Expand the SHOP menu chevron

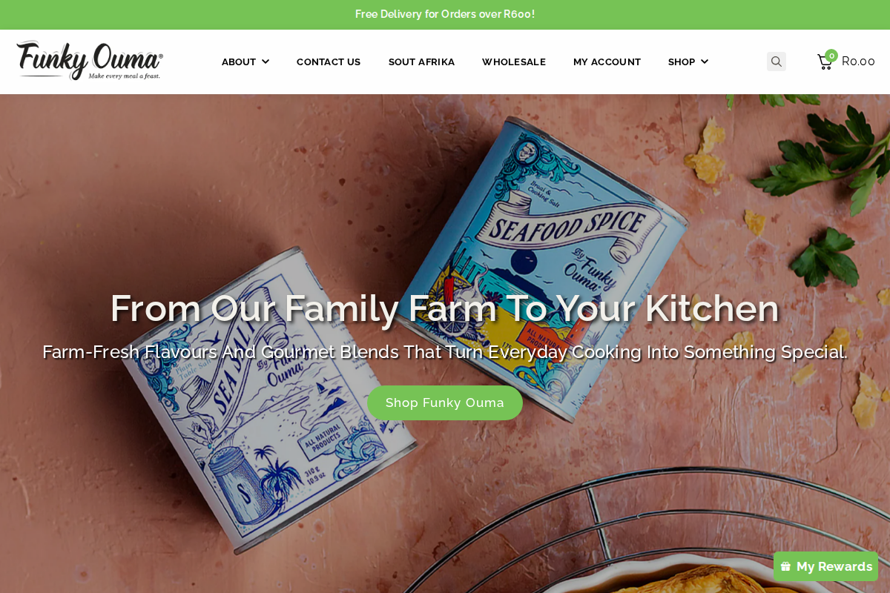[x=705, y=62]
